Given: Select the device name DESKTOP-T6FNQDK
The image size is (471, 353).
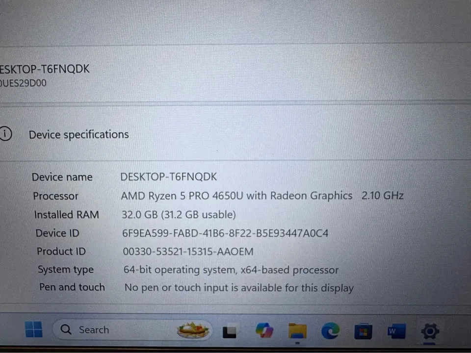Looking at the screenshot, I should point(169,176).
